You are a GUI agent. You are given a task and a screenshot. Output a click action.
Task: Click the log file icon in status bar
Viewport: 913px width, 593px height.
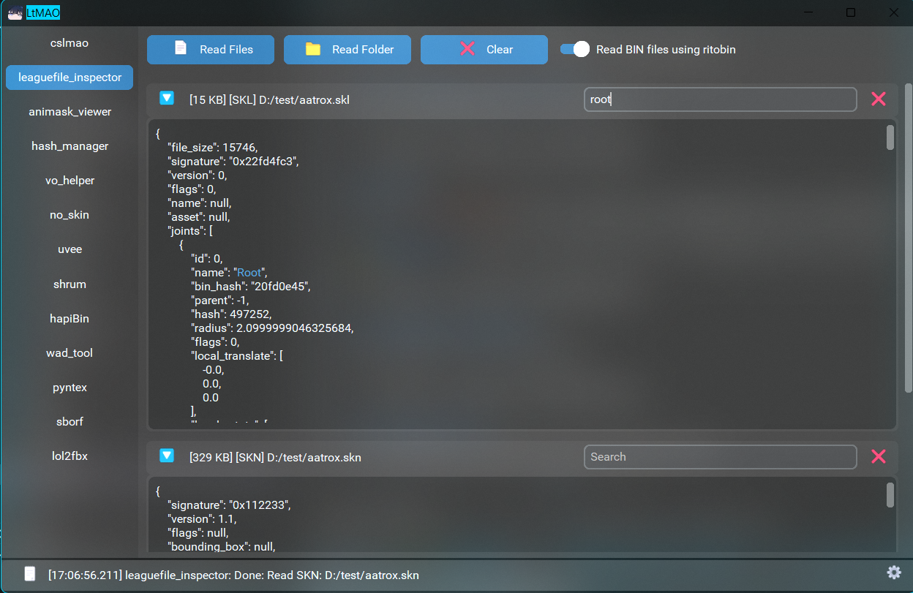pos(30,574)
